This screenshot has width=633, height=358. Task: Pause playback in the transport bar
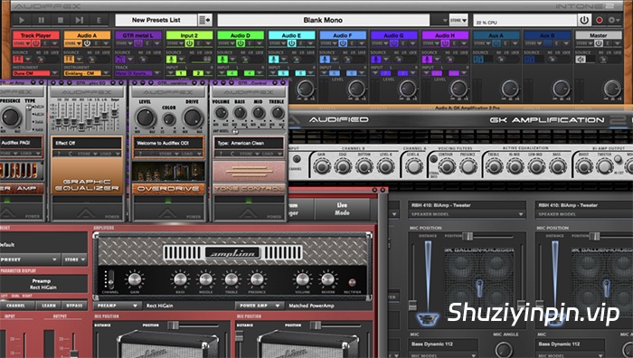click(42, 20)
